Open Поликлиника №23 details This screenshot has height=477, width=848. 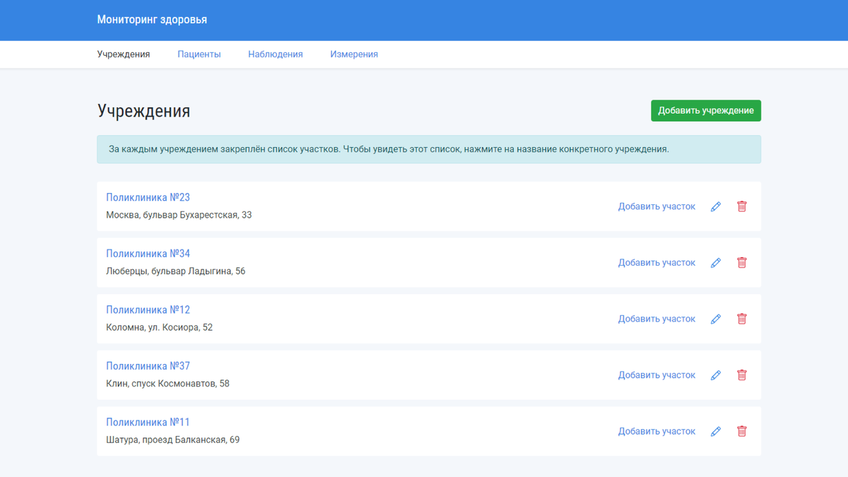click(148, 197)
